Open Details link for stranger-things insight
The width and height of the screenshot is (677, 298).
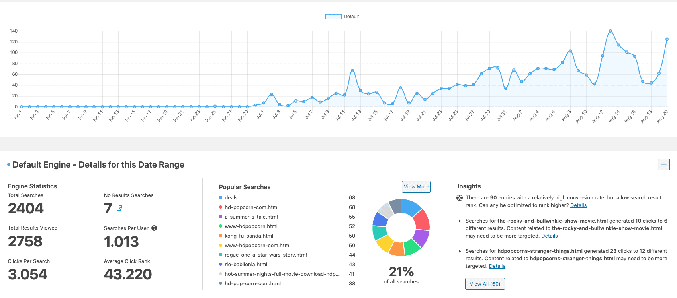point(497,266)
